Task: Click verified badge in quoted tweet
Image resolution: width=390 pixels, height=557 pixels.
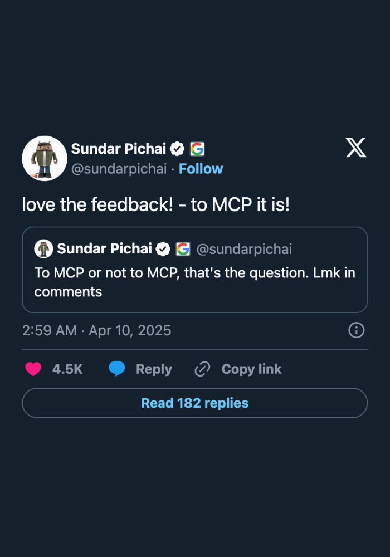Action: (163, 249)
